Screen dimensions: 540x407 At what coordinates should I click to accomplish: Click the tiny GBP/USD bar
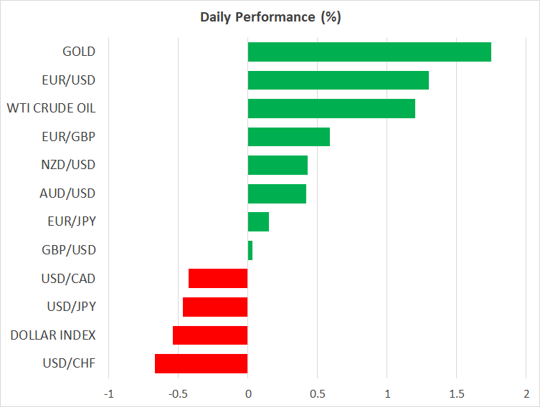click(x=250, y=250)
